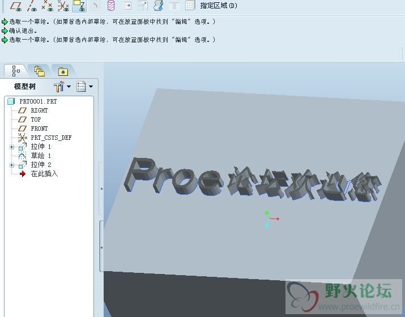Open the settings dropdown arrow beside hammer icon
The height and width of the screenshot is (317, 405).
[x=69, y=87]
